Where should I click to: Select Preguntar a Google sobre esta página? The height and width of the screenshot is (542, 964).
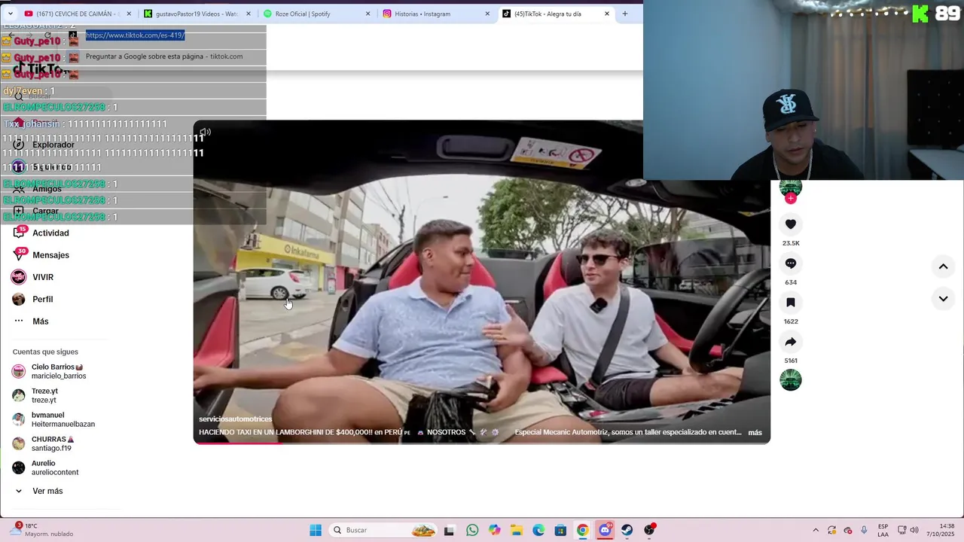[164, 56]
